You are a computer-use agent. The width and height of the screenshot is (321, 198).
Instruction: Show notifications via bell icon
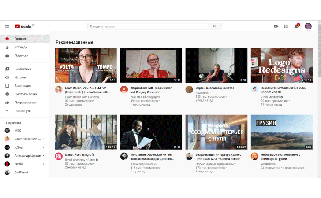296,26
